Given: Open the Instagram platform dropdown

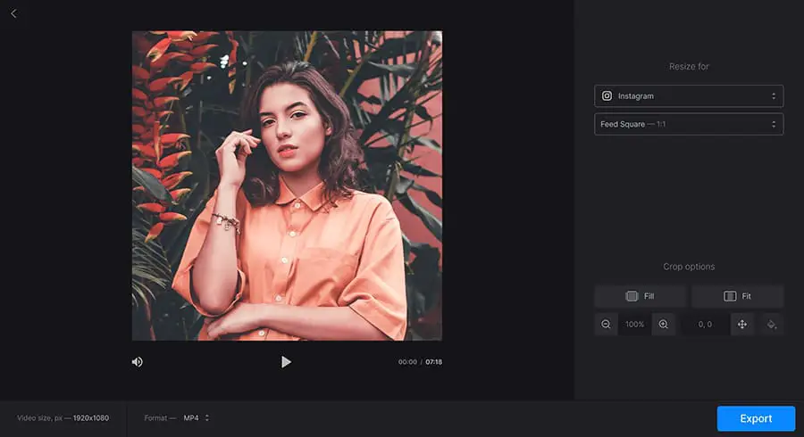Looking at the screenshot, I should point(689,95).
